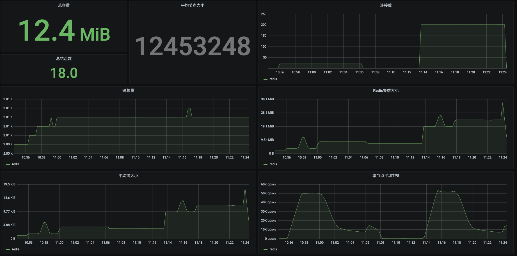Click the green redis legend color in Redis集群大小
The height and width of the screenshot is (256, 517).
tap(266, 164)
